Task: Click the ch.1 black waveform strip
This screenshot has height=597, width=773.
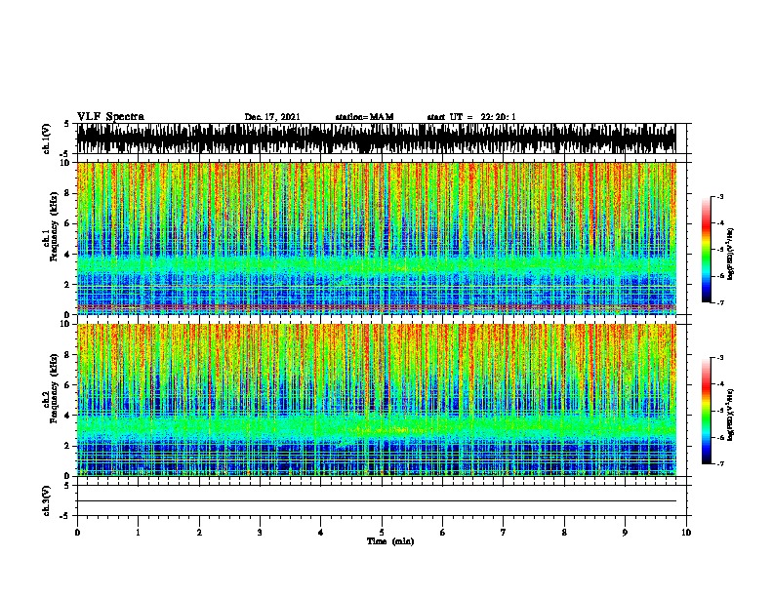Action: click(x=376, y=139)
